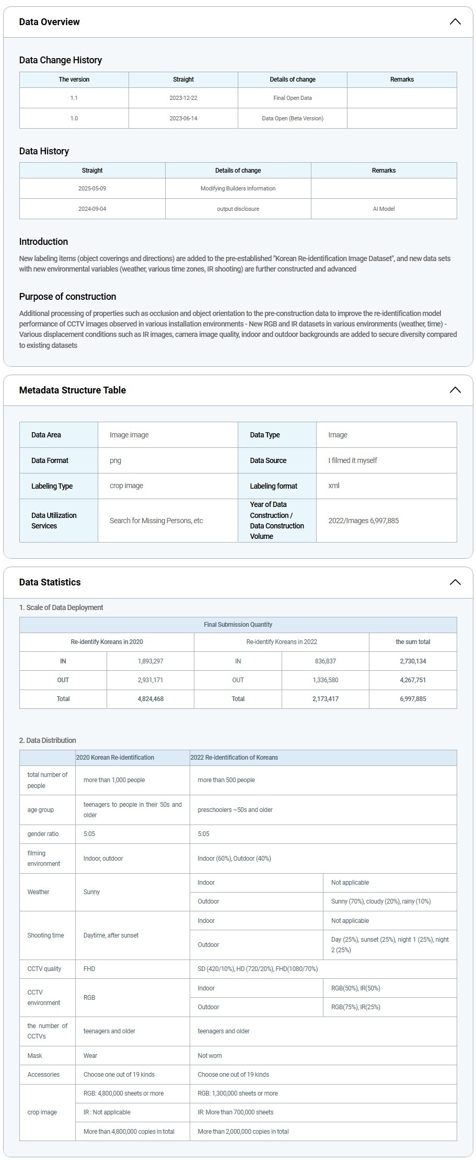Select the 2022/Images 6,997,885 value
Image resolution: width=476 pixels, height=1162 pixels.
[x=364, y=521]
